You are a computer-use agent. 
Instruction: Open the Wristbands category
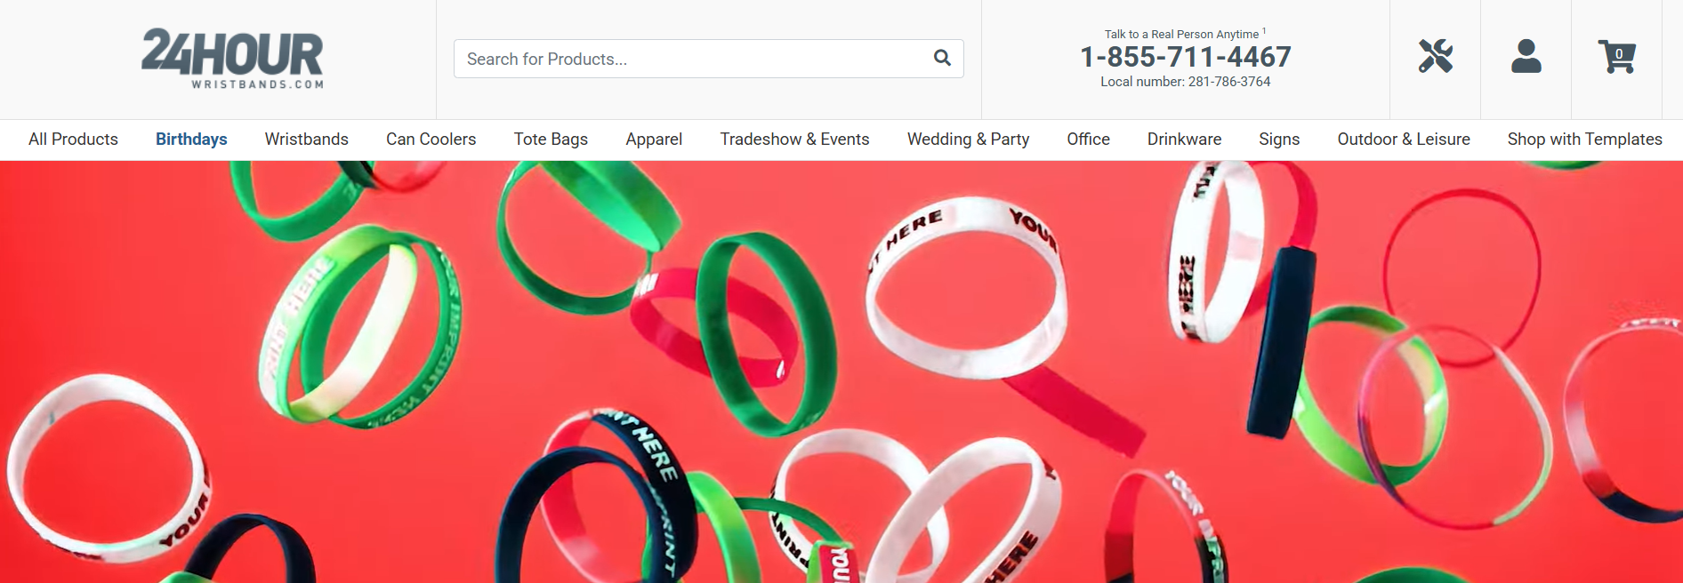tap(307, 140)
